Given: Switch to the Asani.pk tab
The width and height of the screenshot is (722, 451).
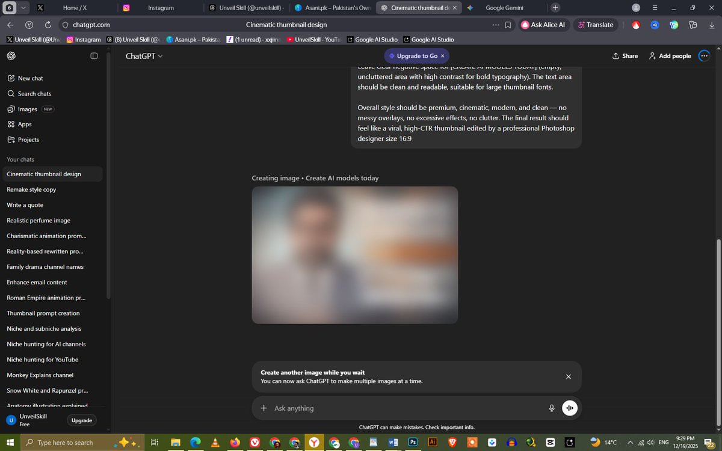Looking at the screenshot, I should (332, 8).
